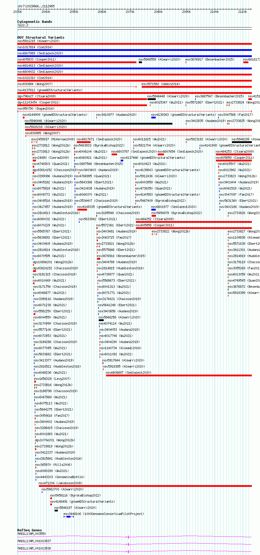This screenshot has width=260, height=555.
Task: Click nsv605833 (Cooper2011) label
Action: click(x=37, y=59)
